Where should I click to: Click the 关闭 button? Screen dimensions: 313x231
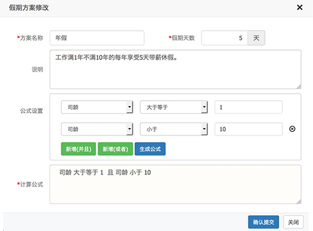[x=293, y=222]
